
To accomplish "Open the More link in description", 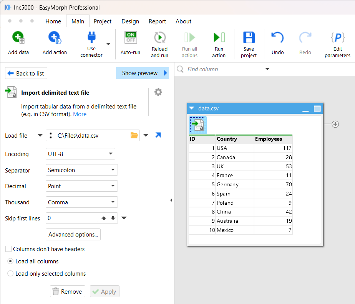I will pyautogui.click(x=80, y=114).
